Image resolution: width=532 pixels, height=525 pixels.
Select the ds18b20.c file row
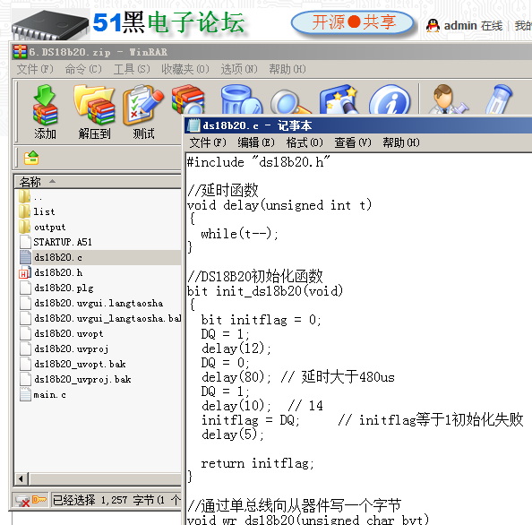tap(99, 258)
